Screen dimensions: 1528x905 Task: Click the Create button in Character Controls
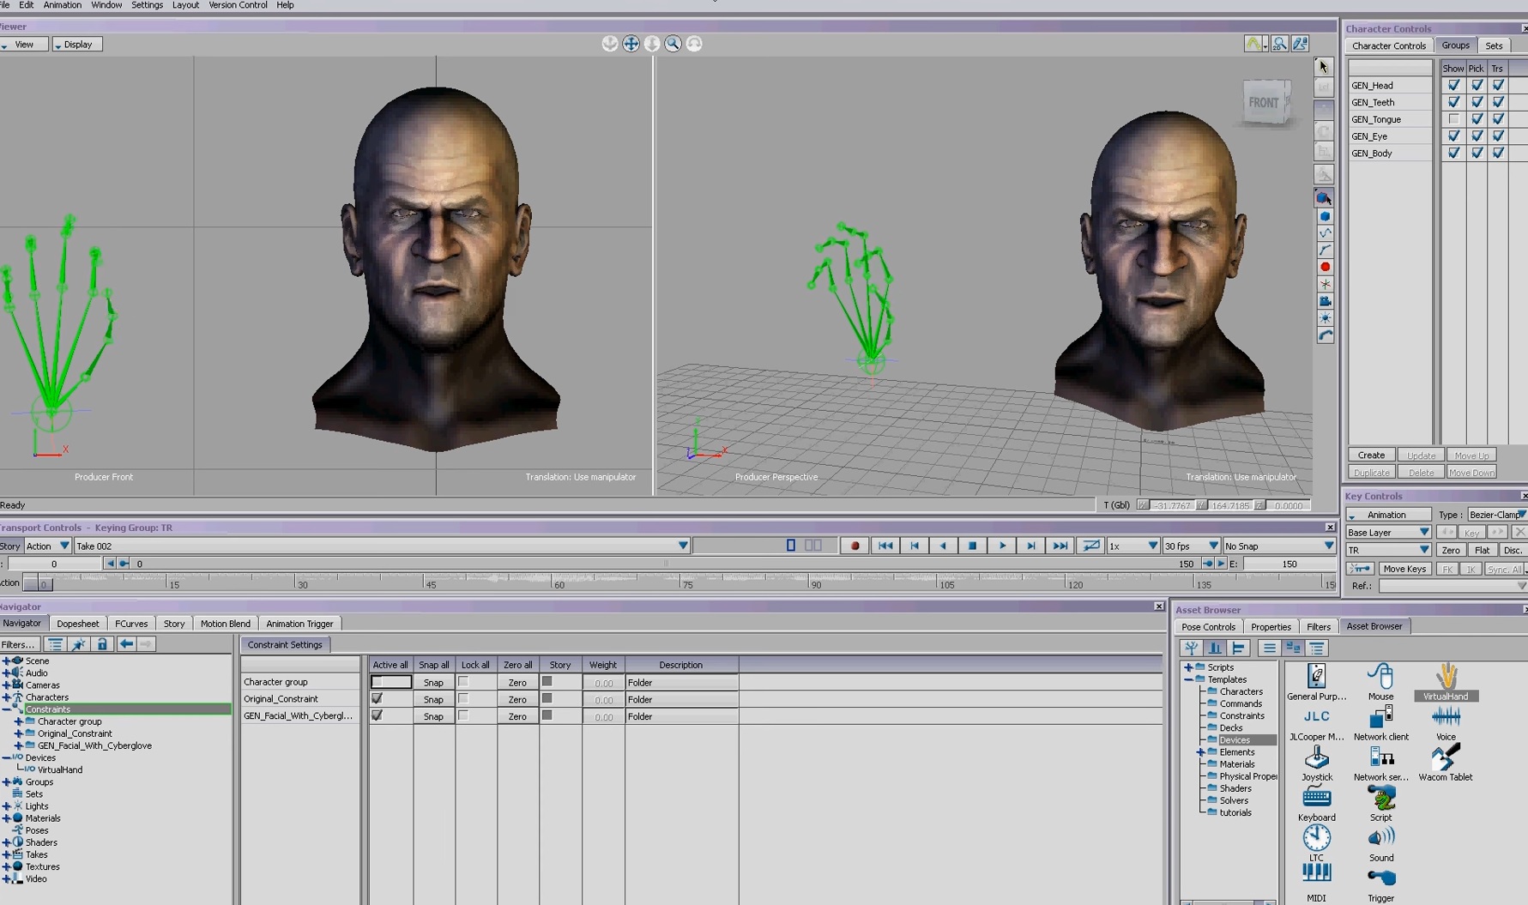click(x=1371, y=456)
